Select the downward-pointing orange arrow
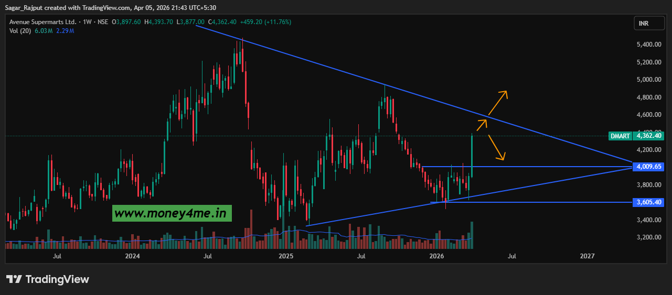The image size is (672, 295). 497,148
